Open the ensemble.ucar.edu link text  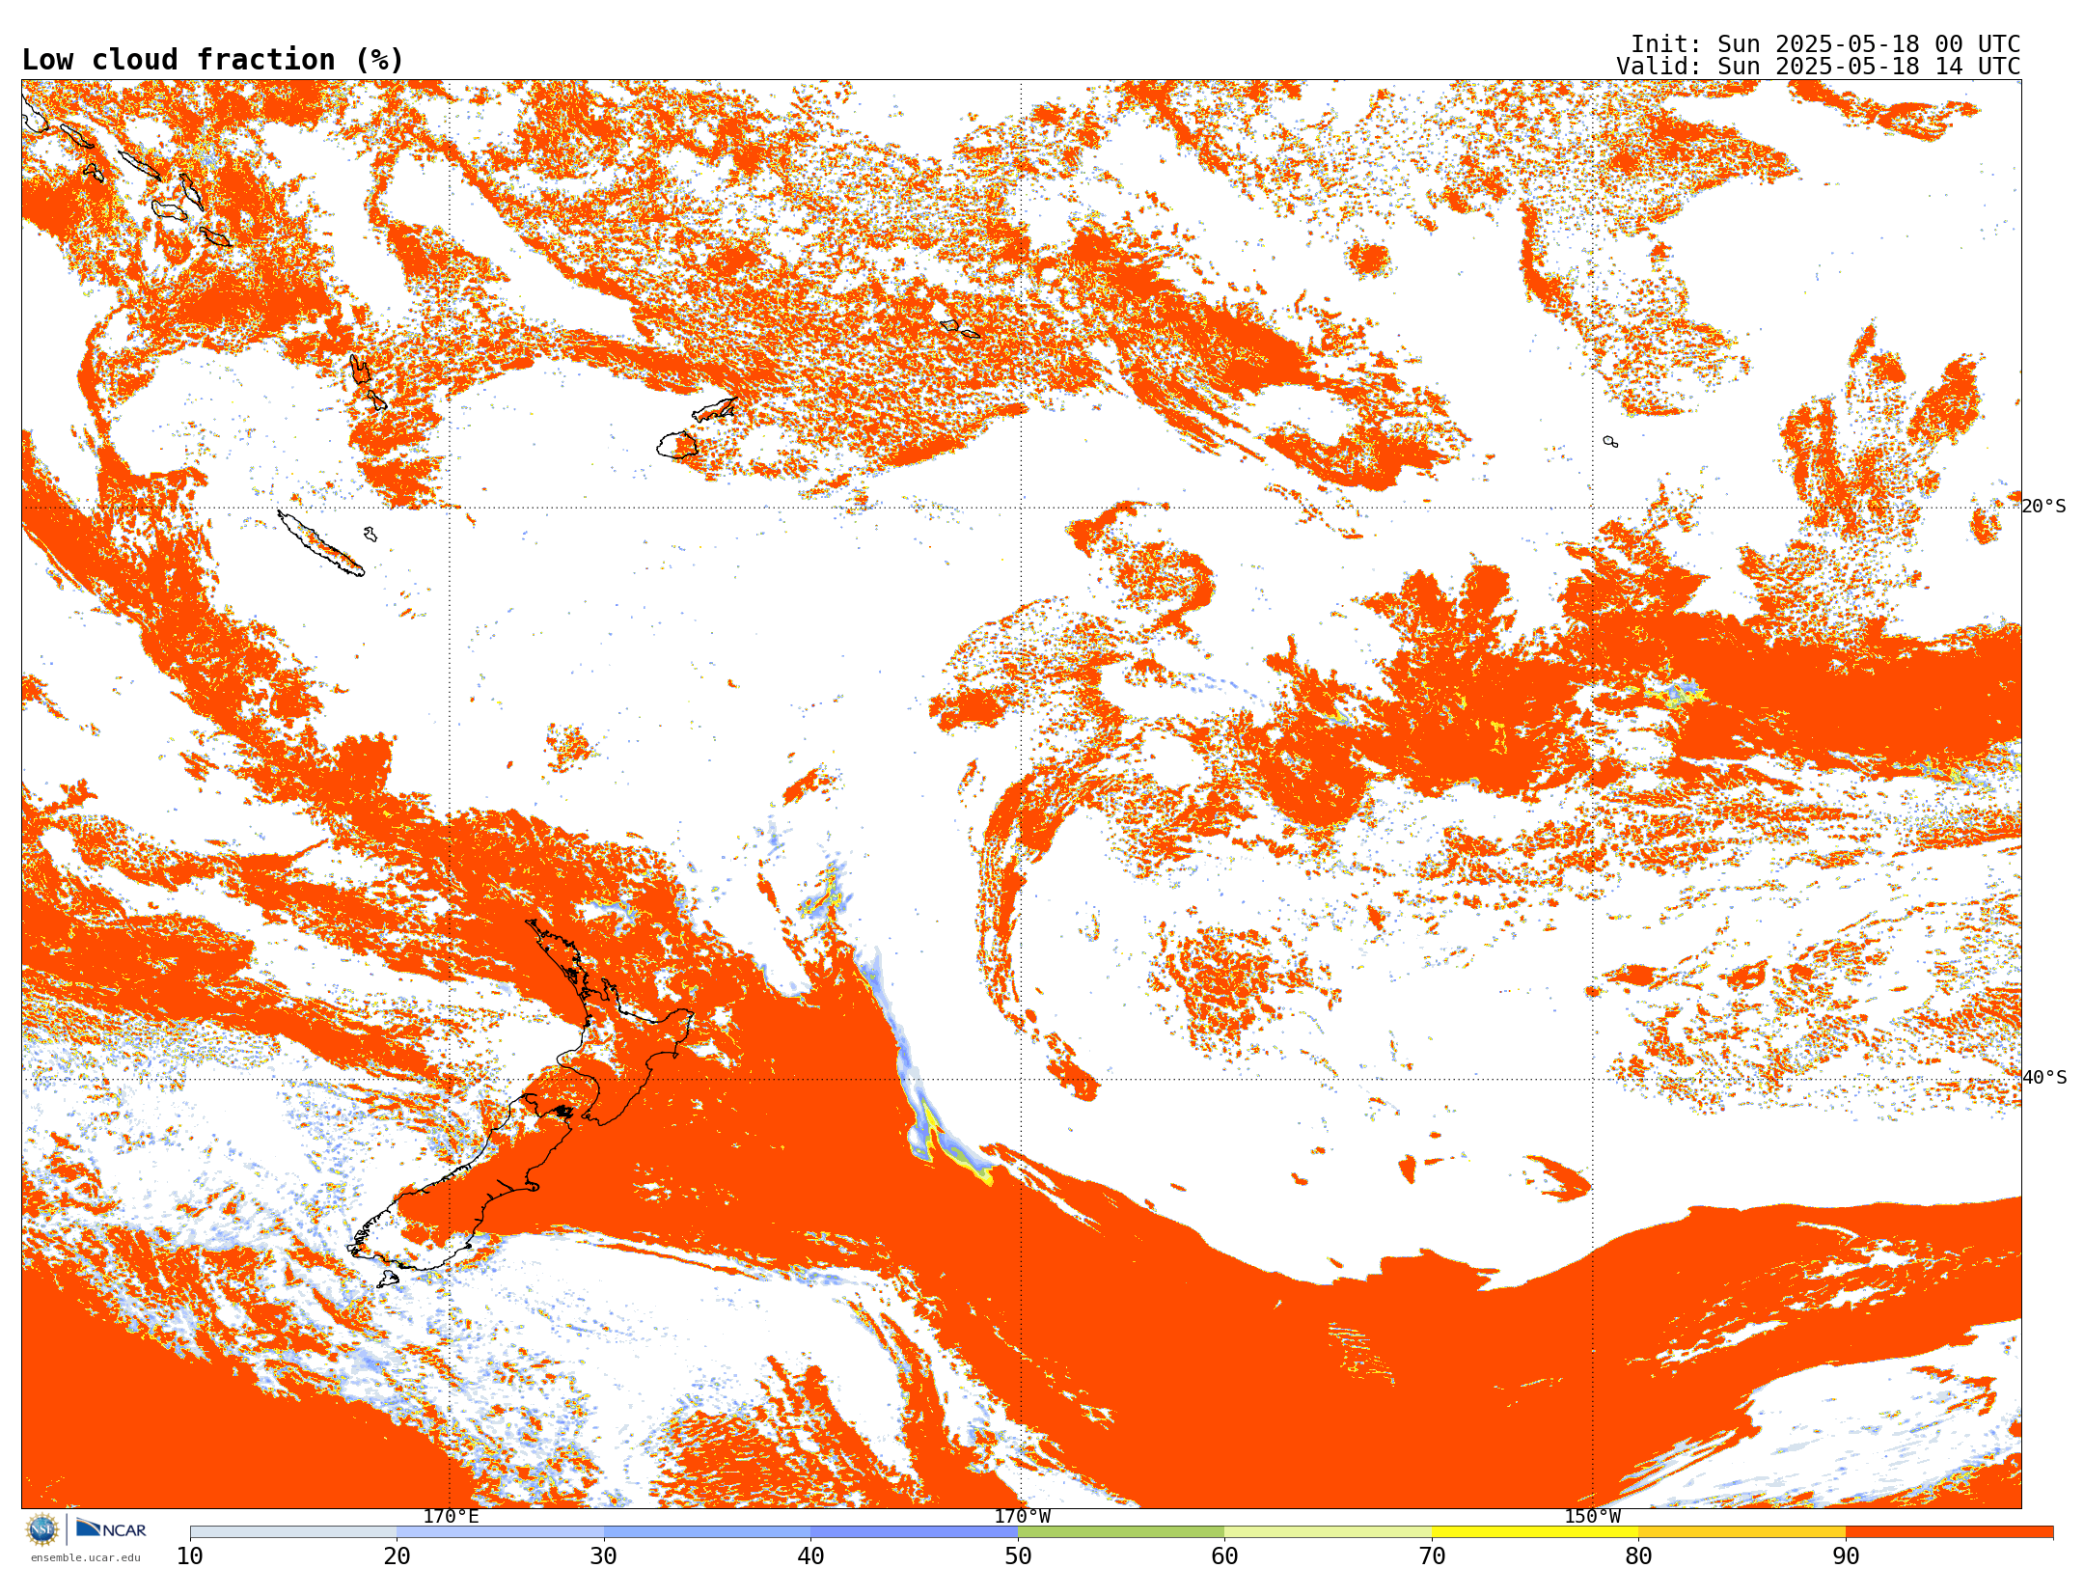pyautogui.click(x=85, y=1557)
